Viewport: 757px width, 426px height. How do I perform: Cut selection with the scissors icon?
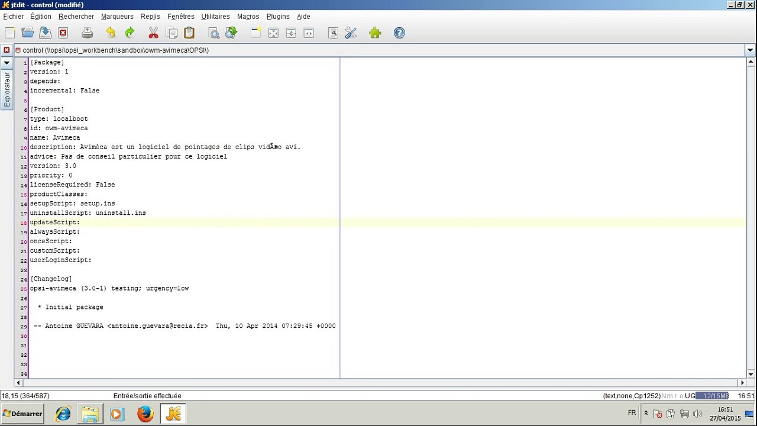pyautogui.click(x=153, y=33)
